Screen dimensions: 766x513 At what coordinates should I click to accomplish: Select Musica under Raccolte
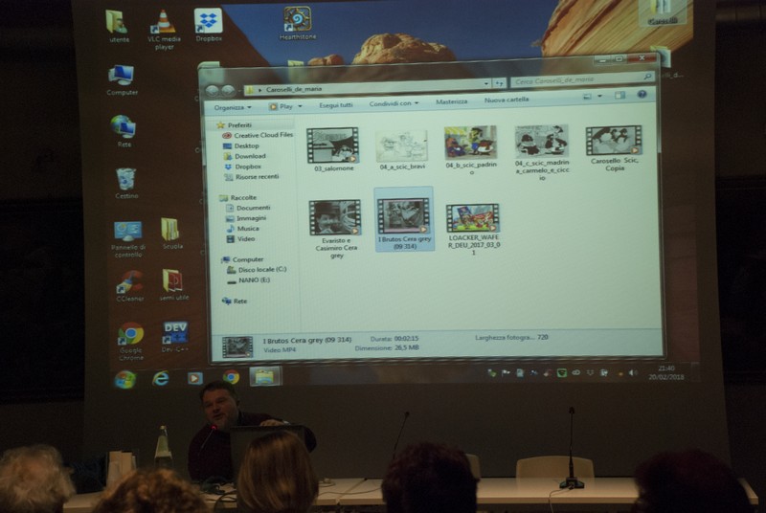click(x=243, y=229)
